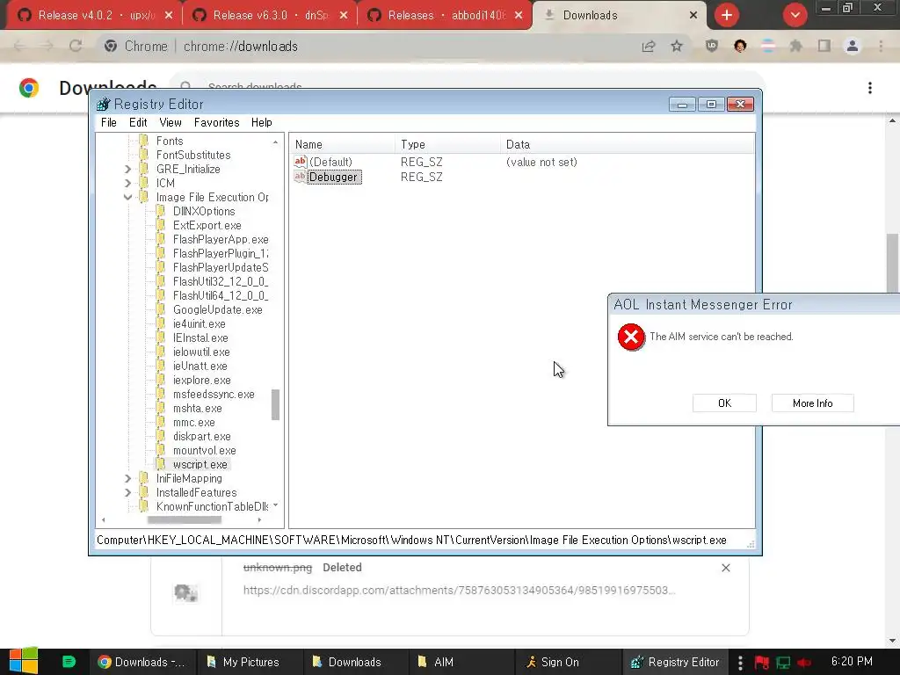Open the Windows Start button

pos(24,661)
